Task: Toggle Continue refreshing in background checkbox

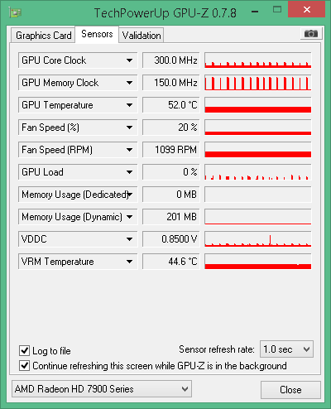Action: pos(24,366)
